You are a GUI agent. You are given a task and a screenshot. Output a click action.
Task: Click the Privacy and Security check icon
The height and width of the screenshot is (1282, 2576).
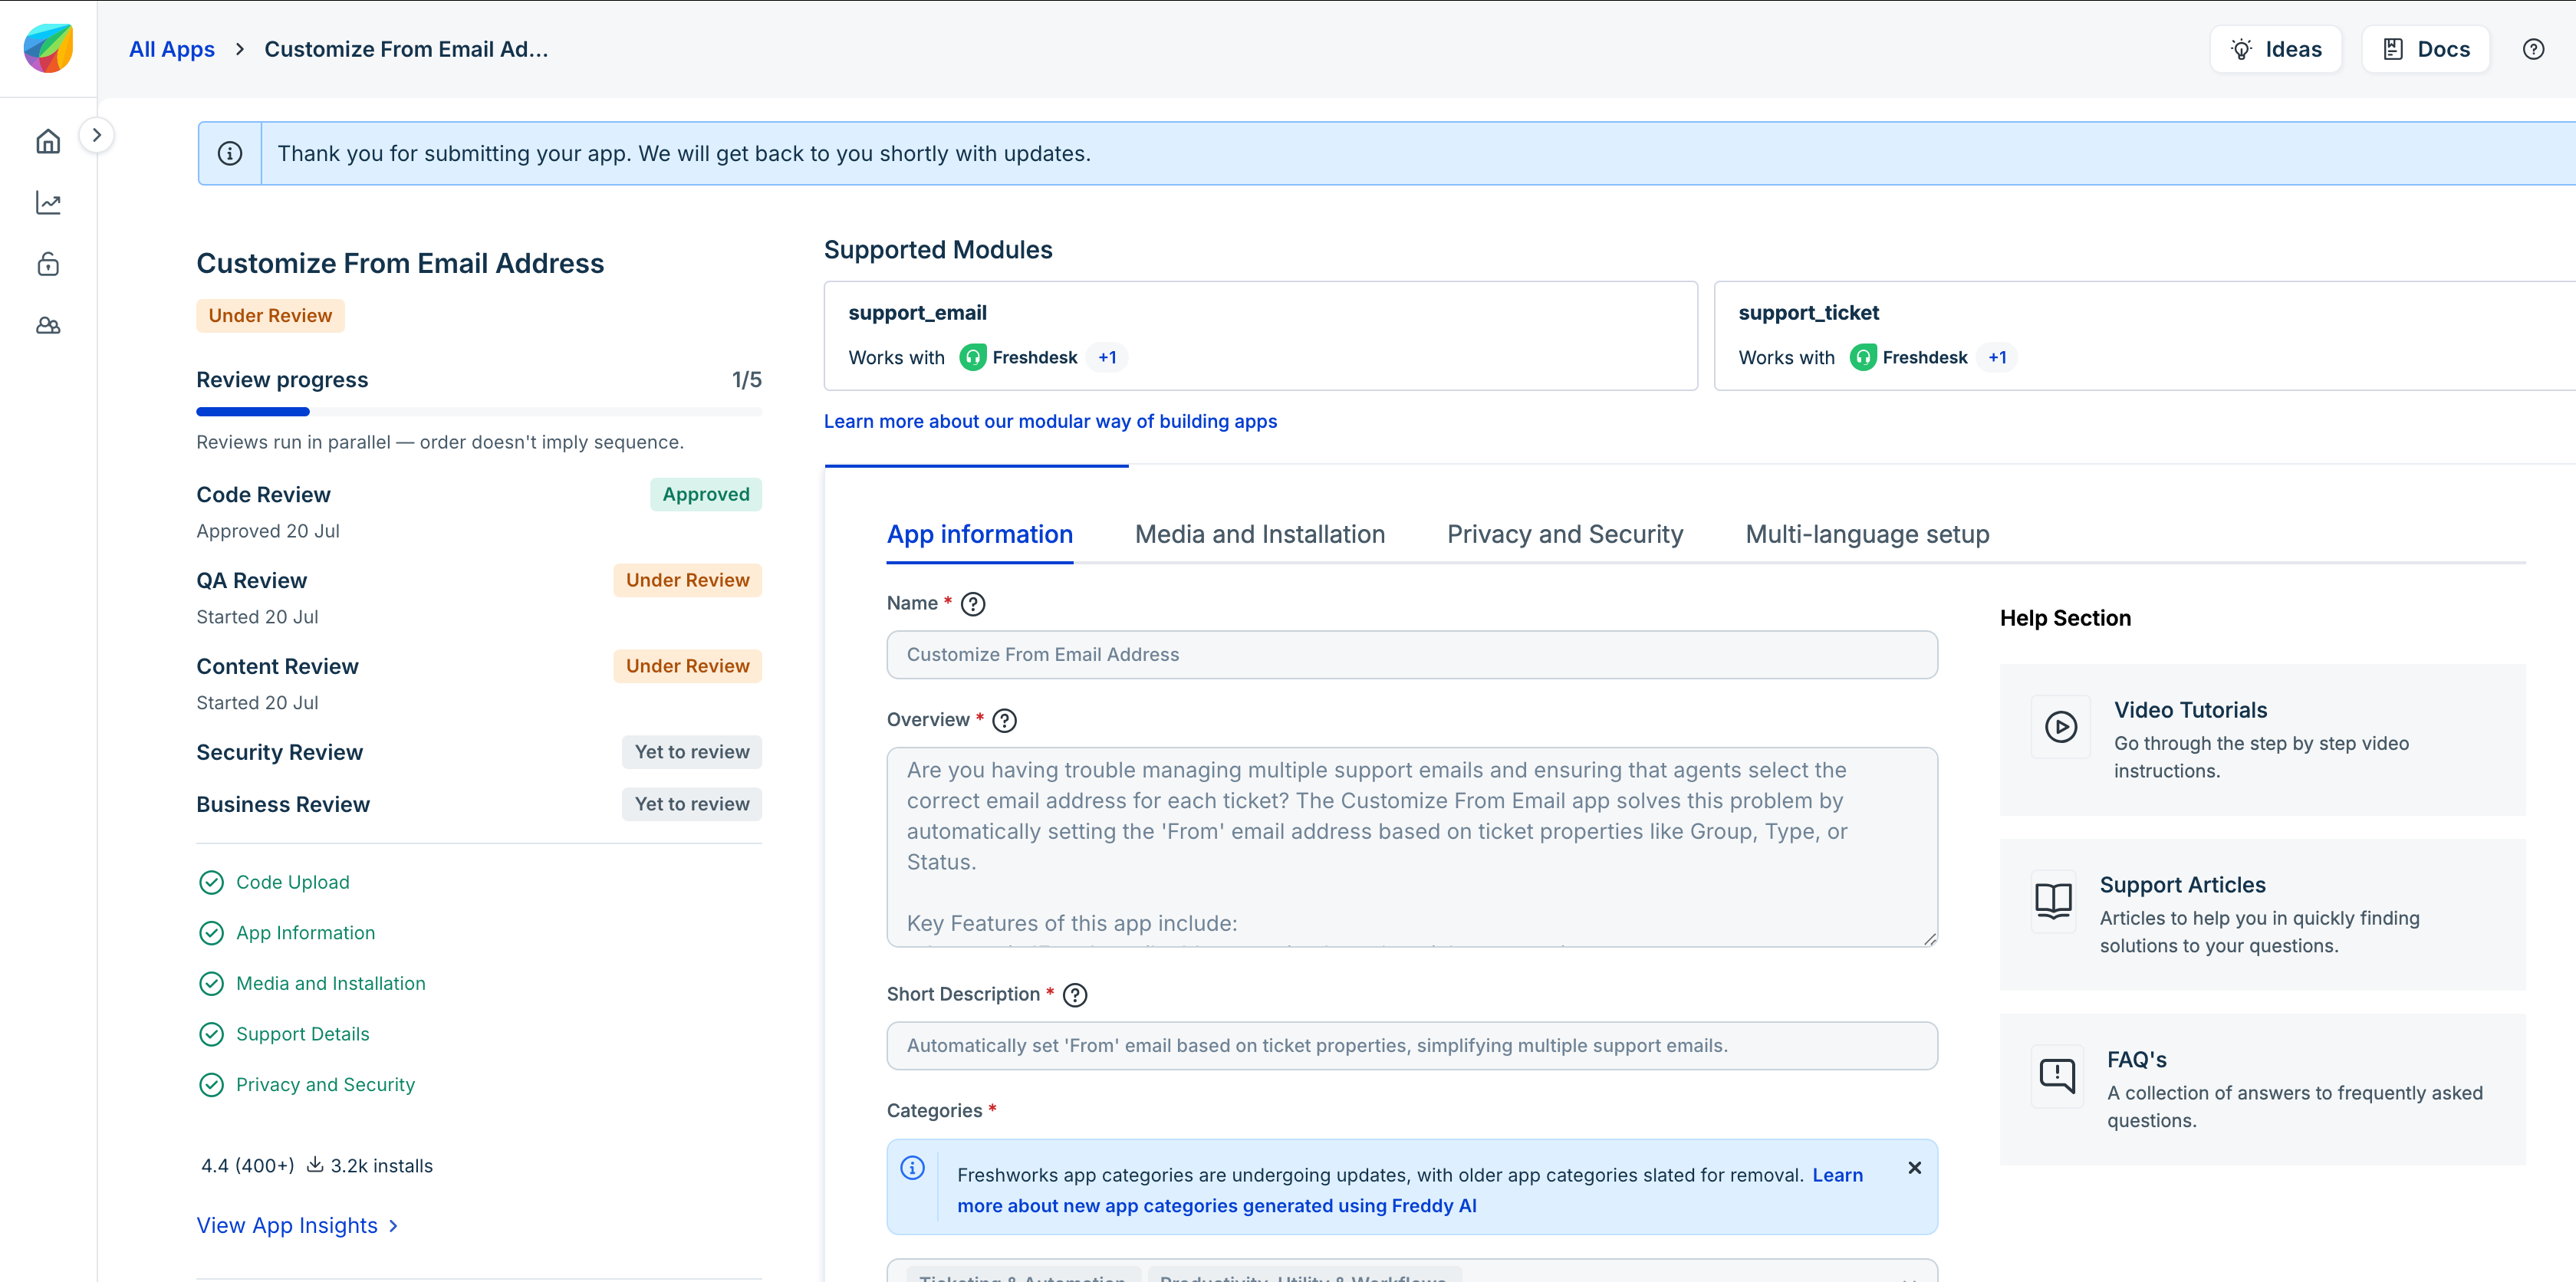coord(211,1085)
